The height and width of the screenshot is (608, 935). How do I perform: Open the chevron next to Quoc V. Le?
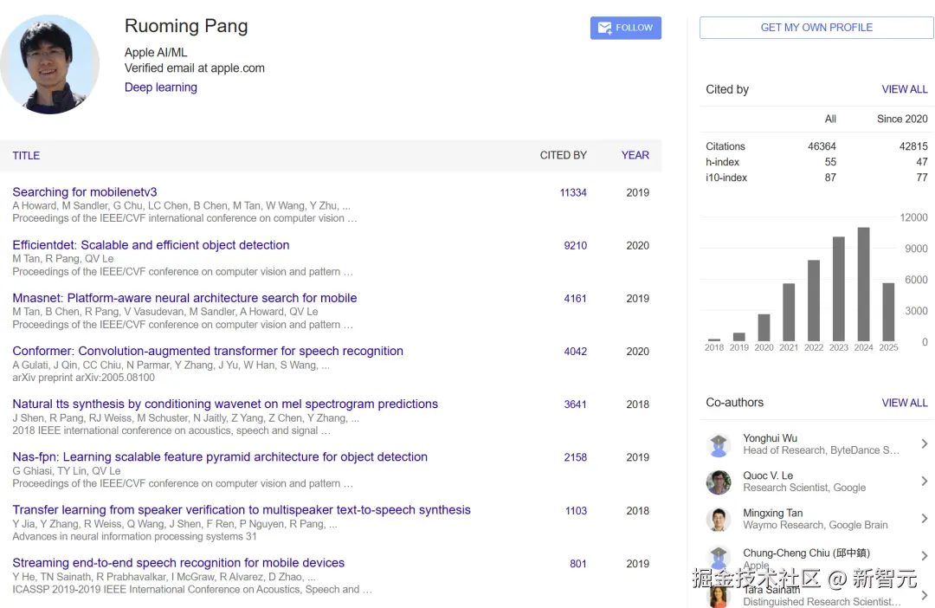(x=924, y=482)
